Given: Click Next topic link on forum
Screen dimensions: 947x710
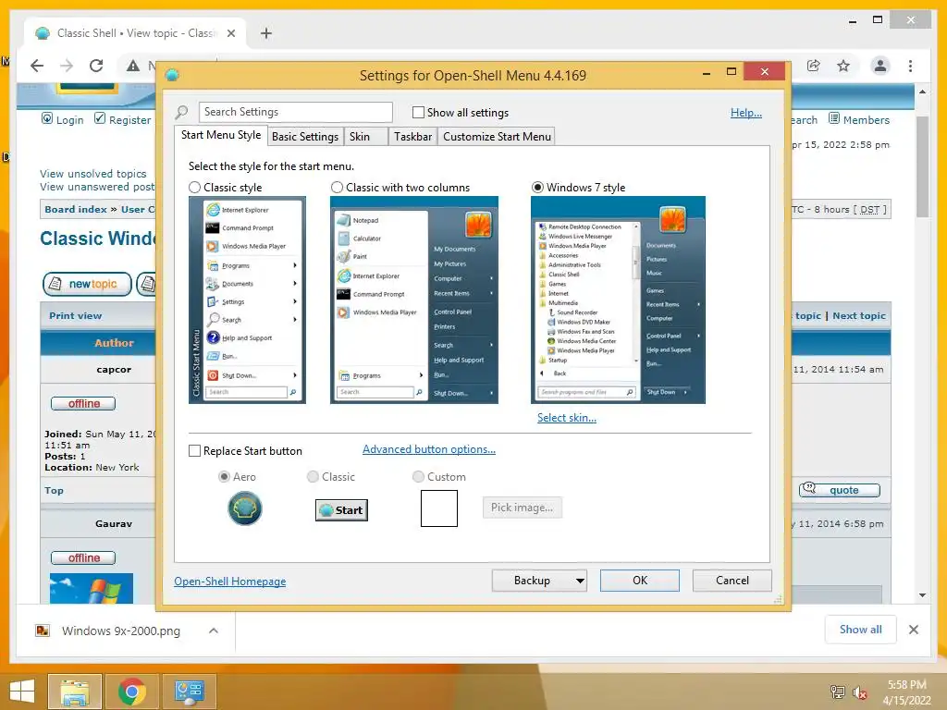Looking at the screenshot, I should [x=859, y=316].
